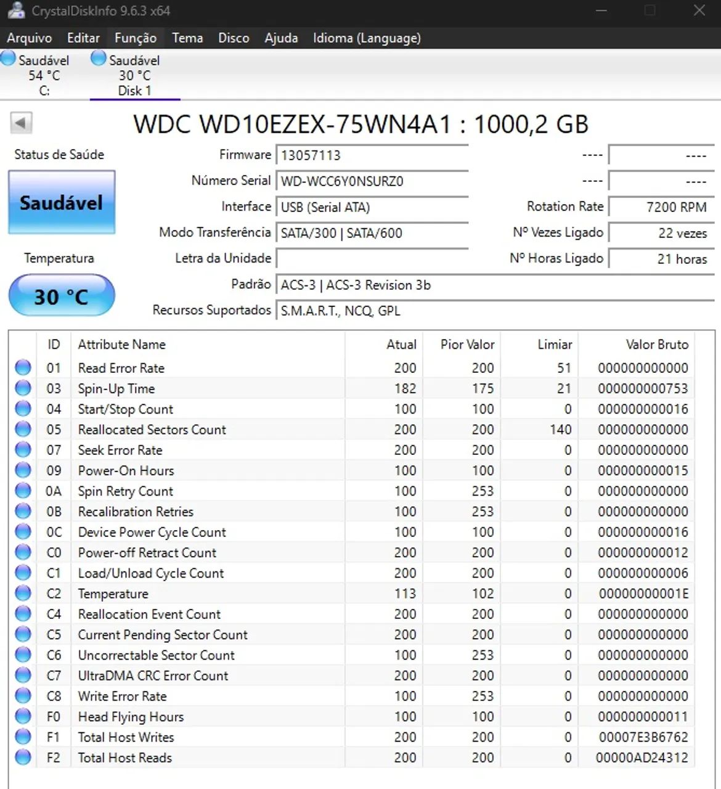Click status orb of Start/Stop Count row
The width and height of the screenshot is (721, 789).
pyautogui.click(x=23, y=409)
